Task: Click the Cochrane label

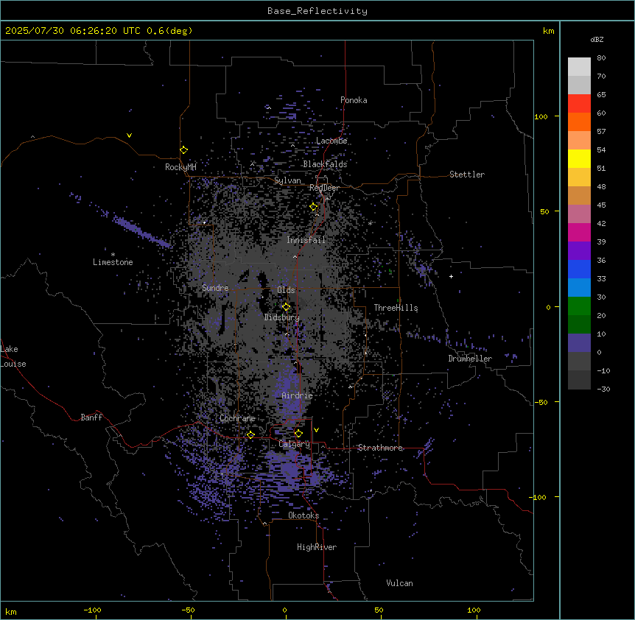Action: point(237,418)
